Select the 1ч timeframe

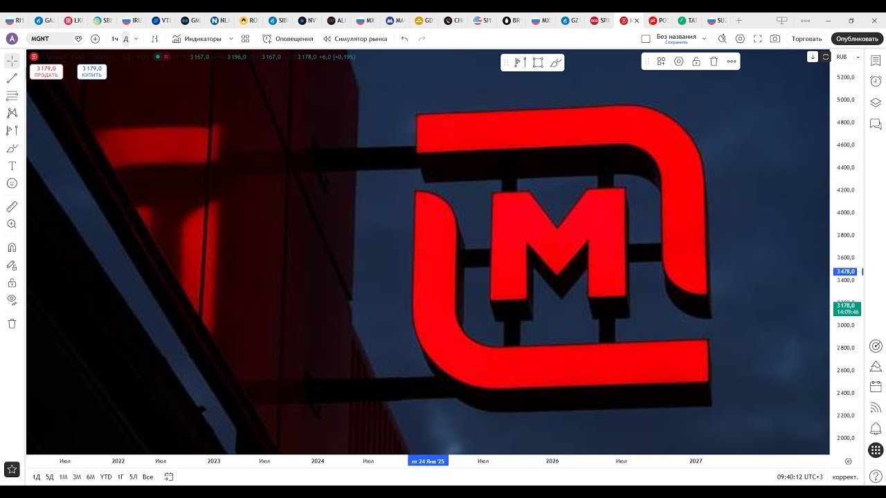point(115,39)
